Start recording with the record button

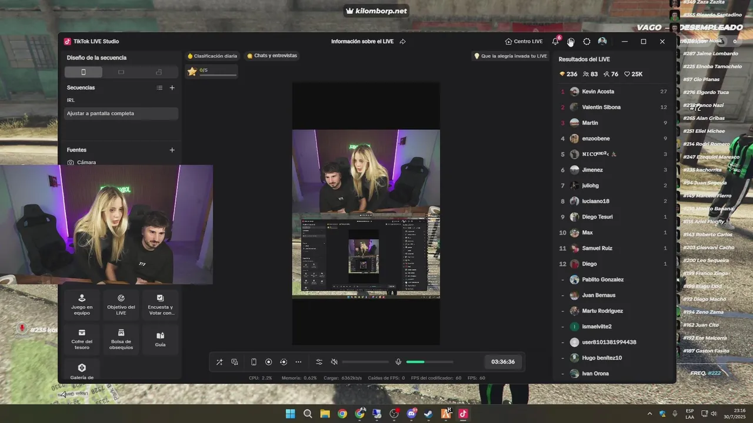click(268, 362)
